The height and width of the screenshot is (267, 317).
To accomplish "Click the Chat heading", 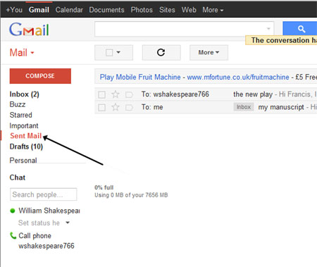I will [x=18, y=178].
